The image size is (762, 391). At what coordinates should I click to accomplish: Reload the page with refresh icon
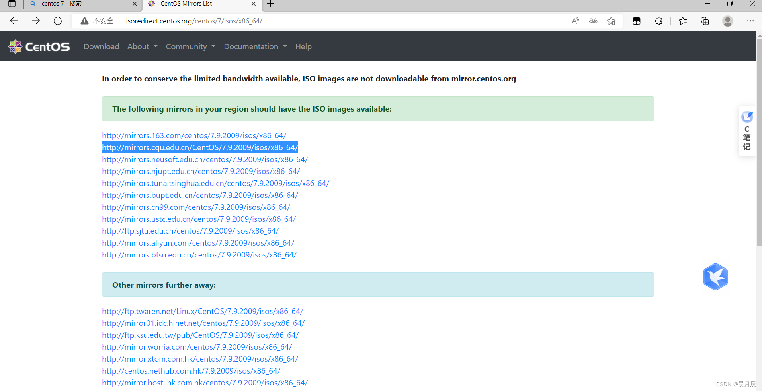[58, 21]
